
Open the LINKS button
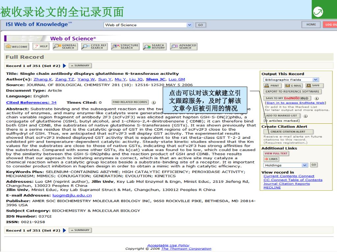(271, 159)
